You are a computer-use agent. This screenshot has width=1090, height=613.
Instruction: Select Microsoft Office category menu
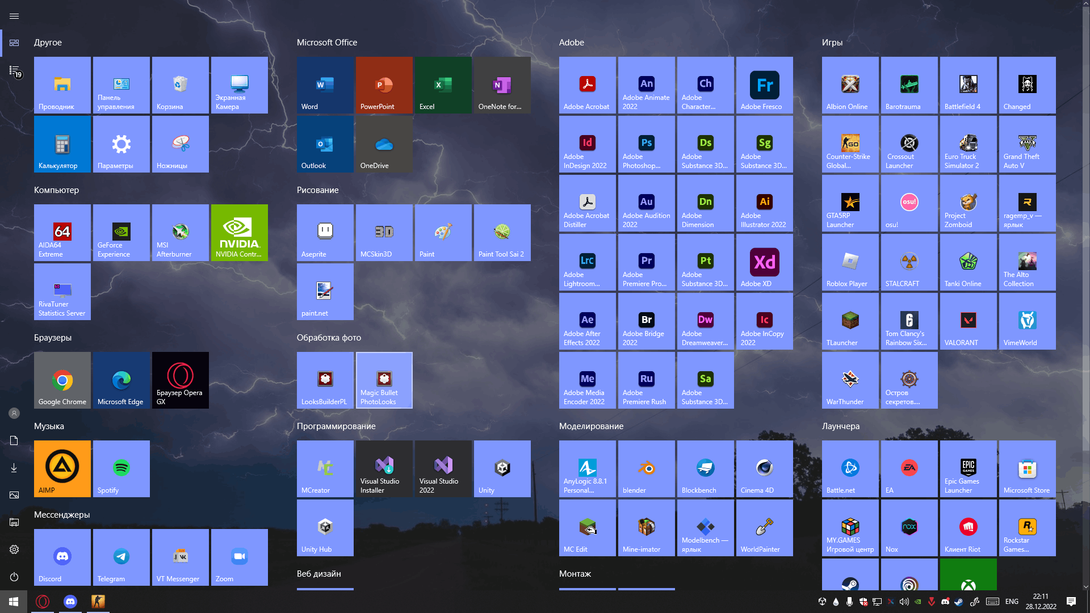coord(326,42)
